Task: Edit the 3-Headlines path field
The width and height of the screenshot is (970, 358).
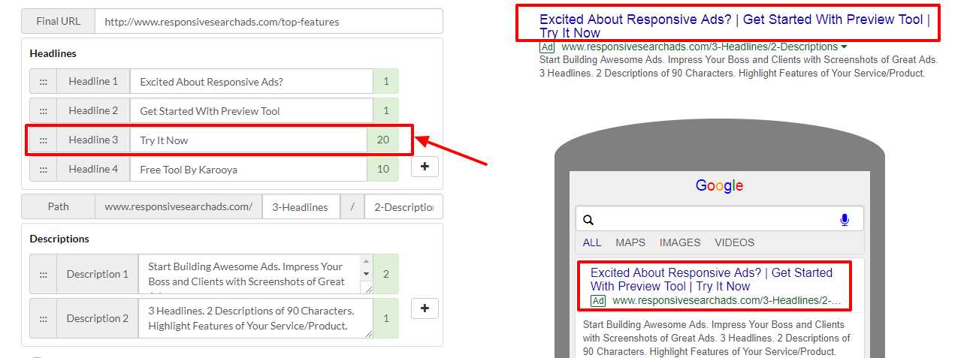Action: coord(300,206)
